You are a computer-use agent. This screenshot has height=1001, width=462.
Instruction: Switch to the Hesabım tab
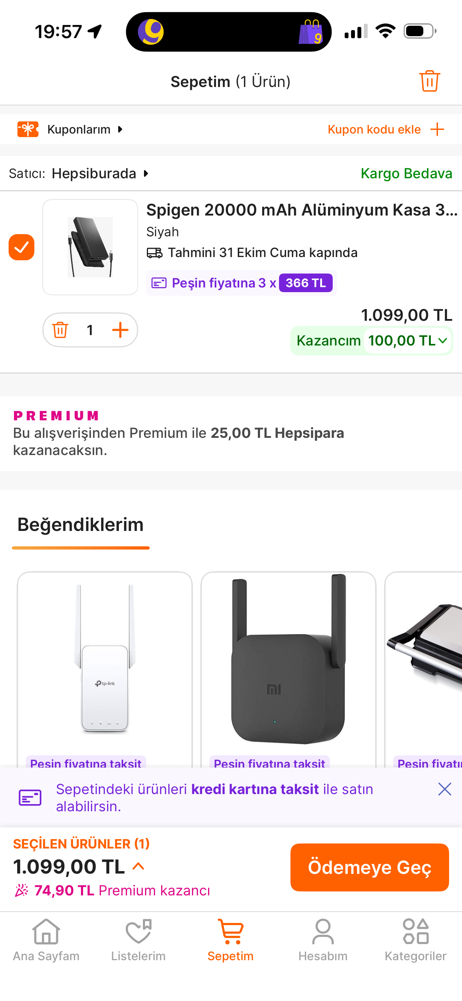tap(323, 938)
